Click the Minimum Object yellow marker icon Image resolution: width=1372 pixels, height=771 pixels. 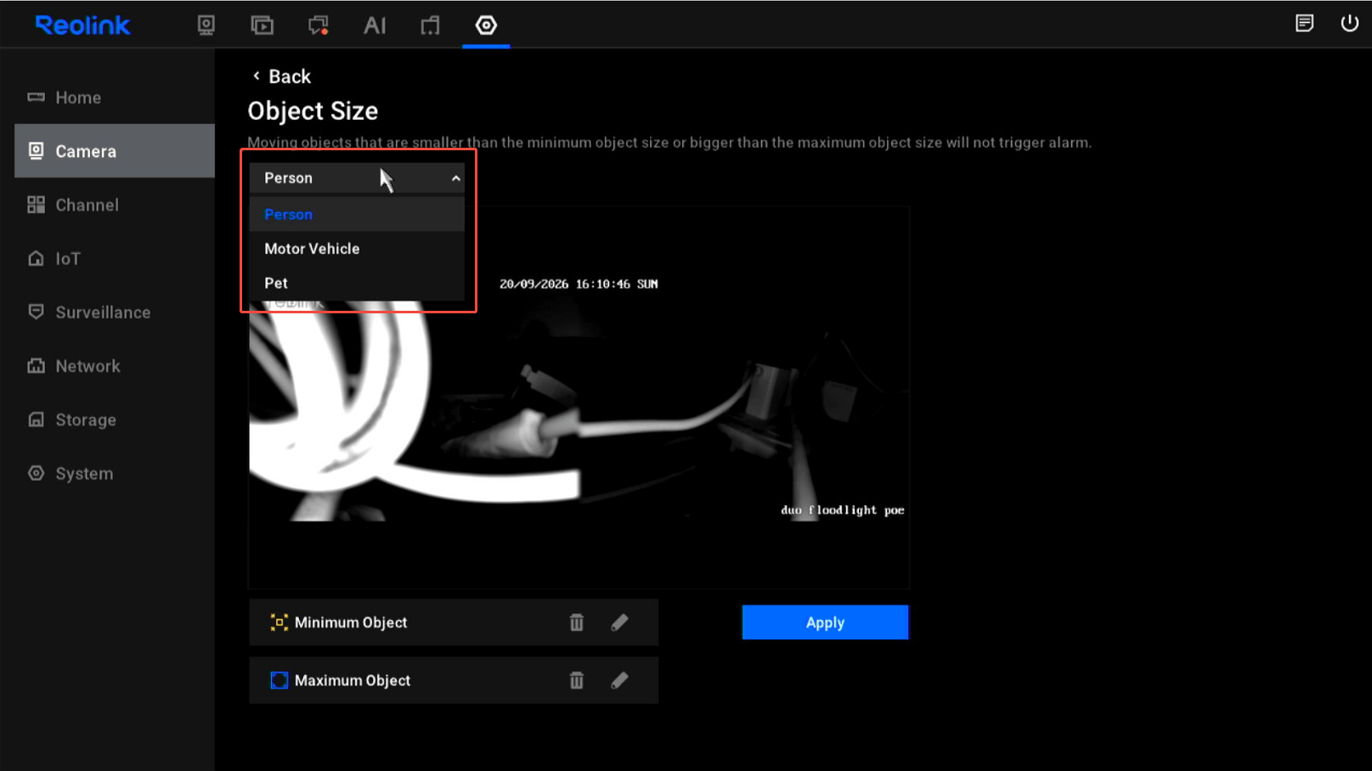[279, 622]
